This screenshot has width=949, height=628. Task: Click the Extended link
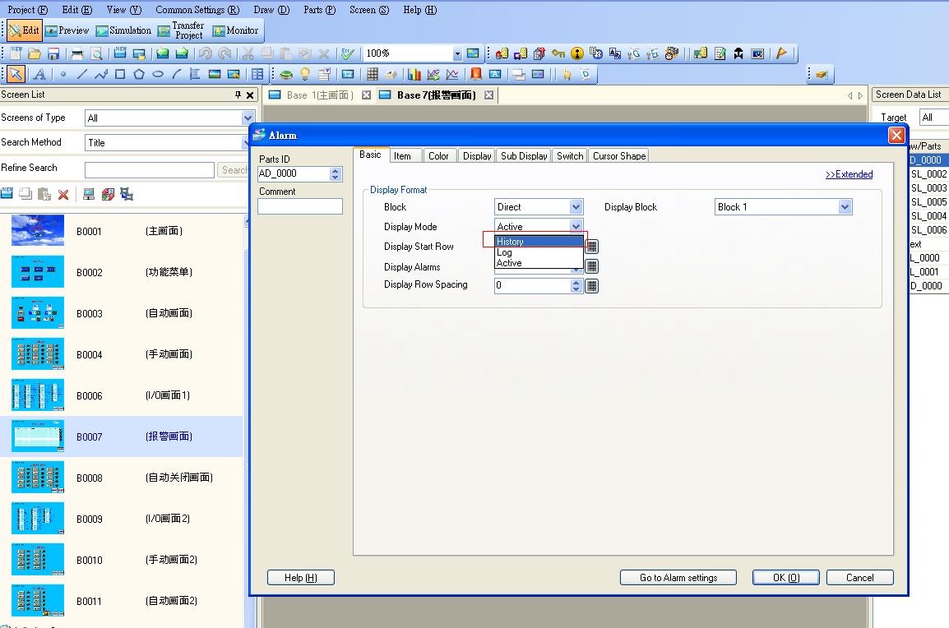849,174
